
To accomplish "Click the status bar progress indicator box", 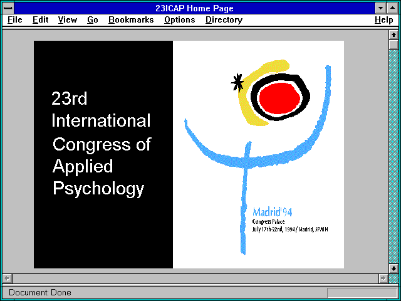I will click(362, 293).
